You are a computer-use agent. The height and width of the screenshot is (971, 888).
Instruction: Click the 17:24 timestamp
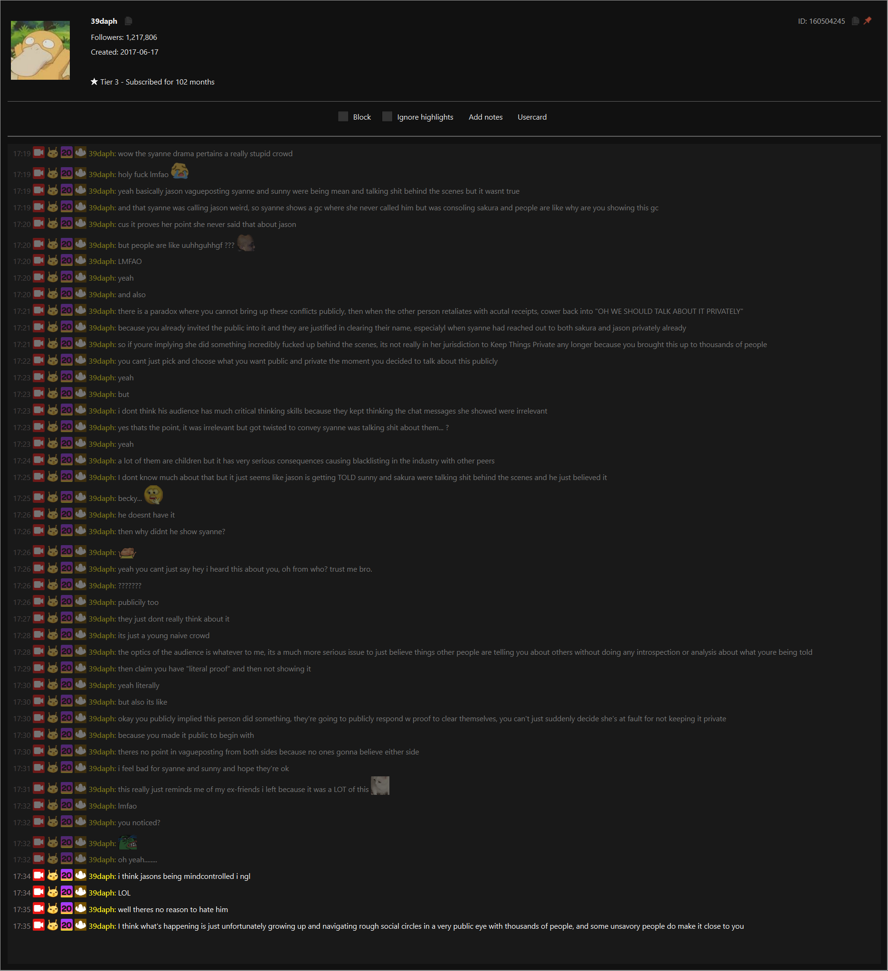pos(22,461)
